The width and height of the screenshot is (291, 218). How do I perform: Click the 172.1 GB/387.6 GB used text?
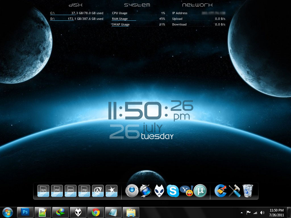[x=86, y=19]
